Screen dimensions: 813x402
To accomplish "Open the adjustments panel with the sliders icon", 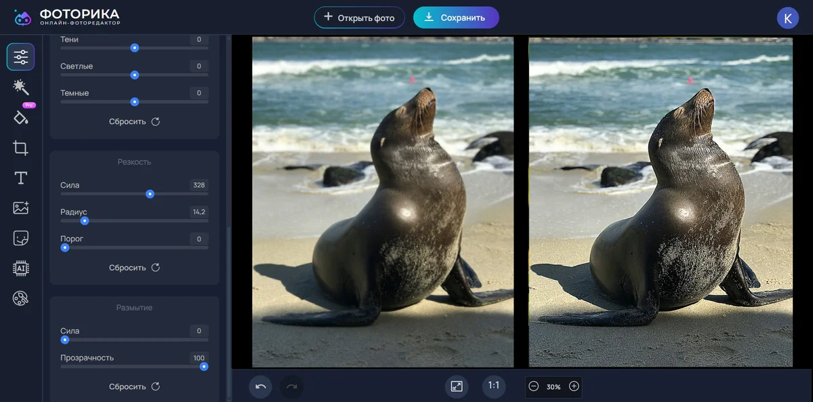I will pos(20,56).
